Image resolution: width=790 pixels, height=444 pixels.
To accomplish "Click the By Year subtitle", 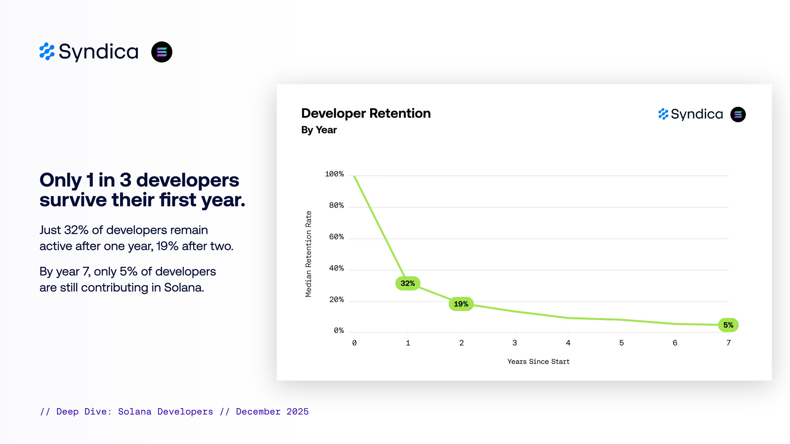I will tap(319, 130).
